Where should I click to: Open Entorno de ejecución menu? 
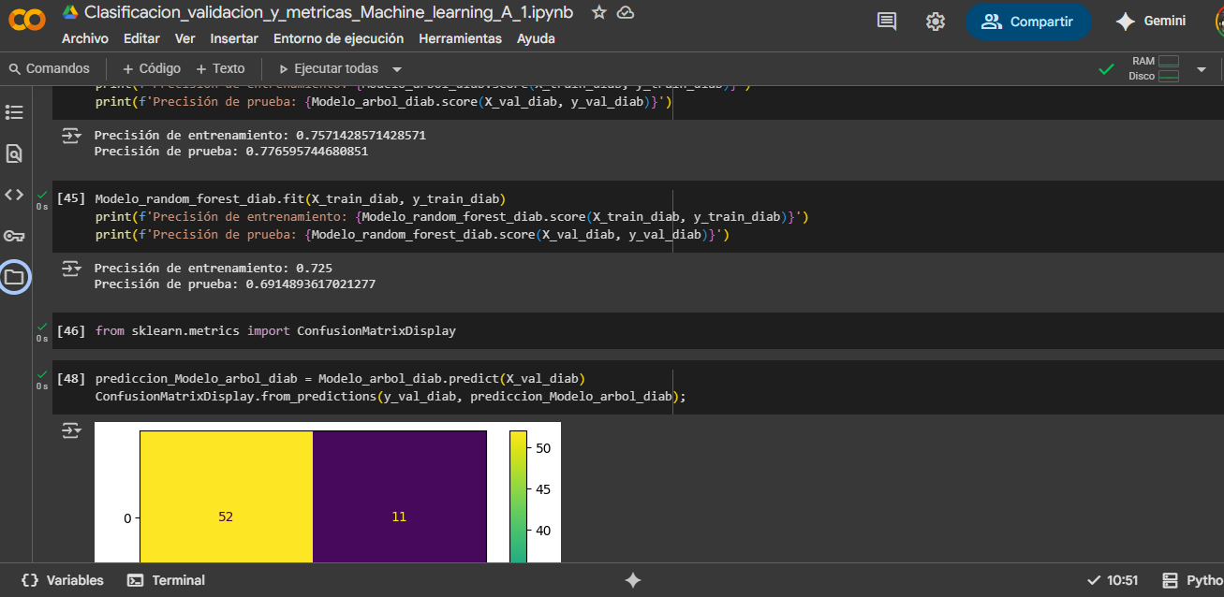click(x=339, y=38)
